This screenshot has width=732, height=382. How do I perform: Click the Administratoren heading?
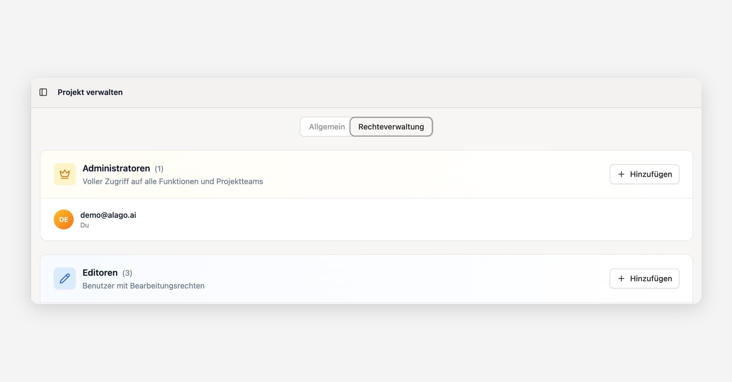116,168
